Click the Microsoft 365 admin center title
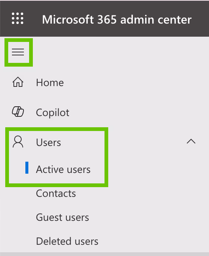209x256 pixels. point(117,19)
